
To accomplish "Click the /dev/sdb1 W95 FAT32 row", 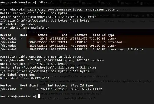I will tap(51, 89).
